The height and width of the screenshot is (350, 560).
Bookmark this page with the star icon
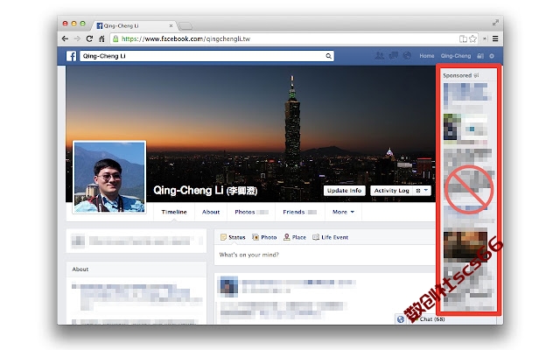472,38
